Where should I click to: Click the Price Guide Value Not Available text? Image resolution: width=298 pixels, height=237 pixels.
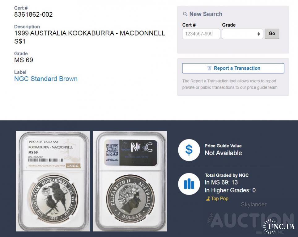223,153
